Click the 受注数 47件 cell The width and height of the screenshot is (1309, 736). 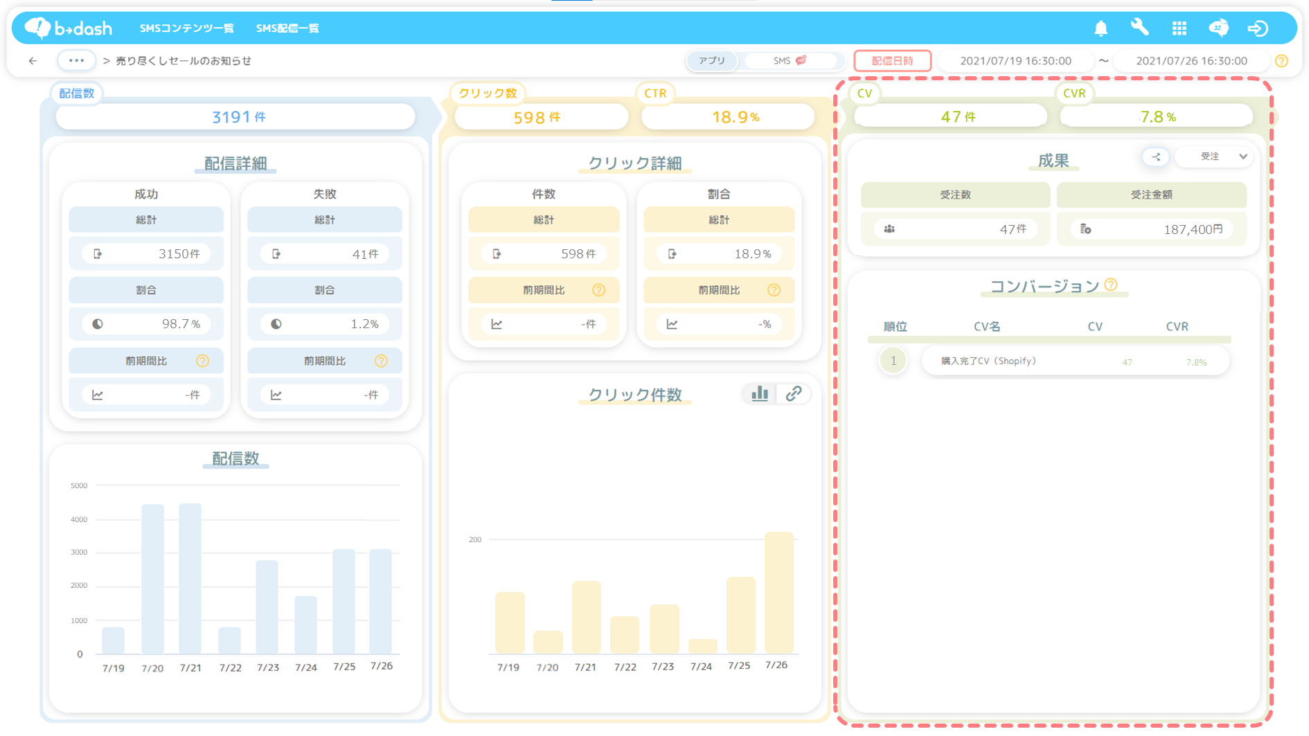pyautogui.click(x=955, y=229)
